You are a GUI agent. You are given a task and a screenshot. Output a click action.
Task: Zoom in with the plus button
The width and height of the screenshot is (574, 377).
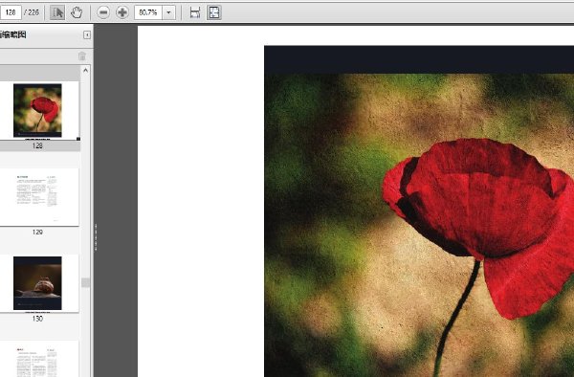[x=122, y=12]
